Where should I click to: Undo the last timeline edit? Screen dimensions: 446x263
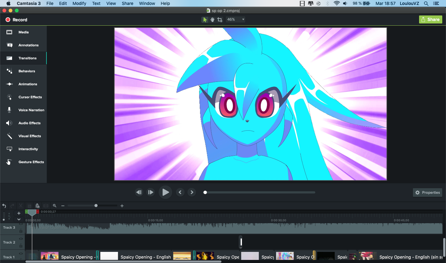(4, 206)
